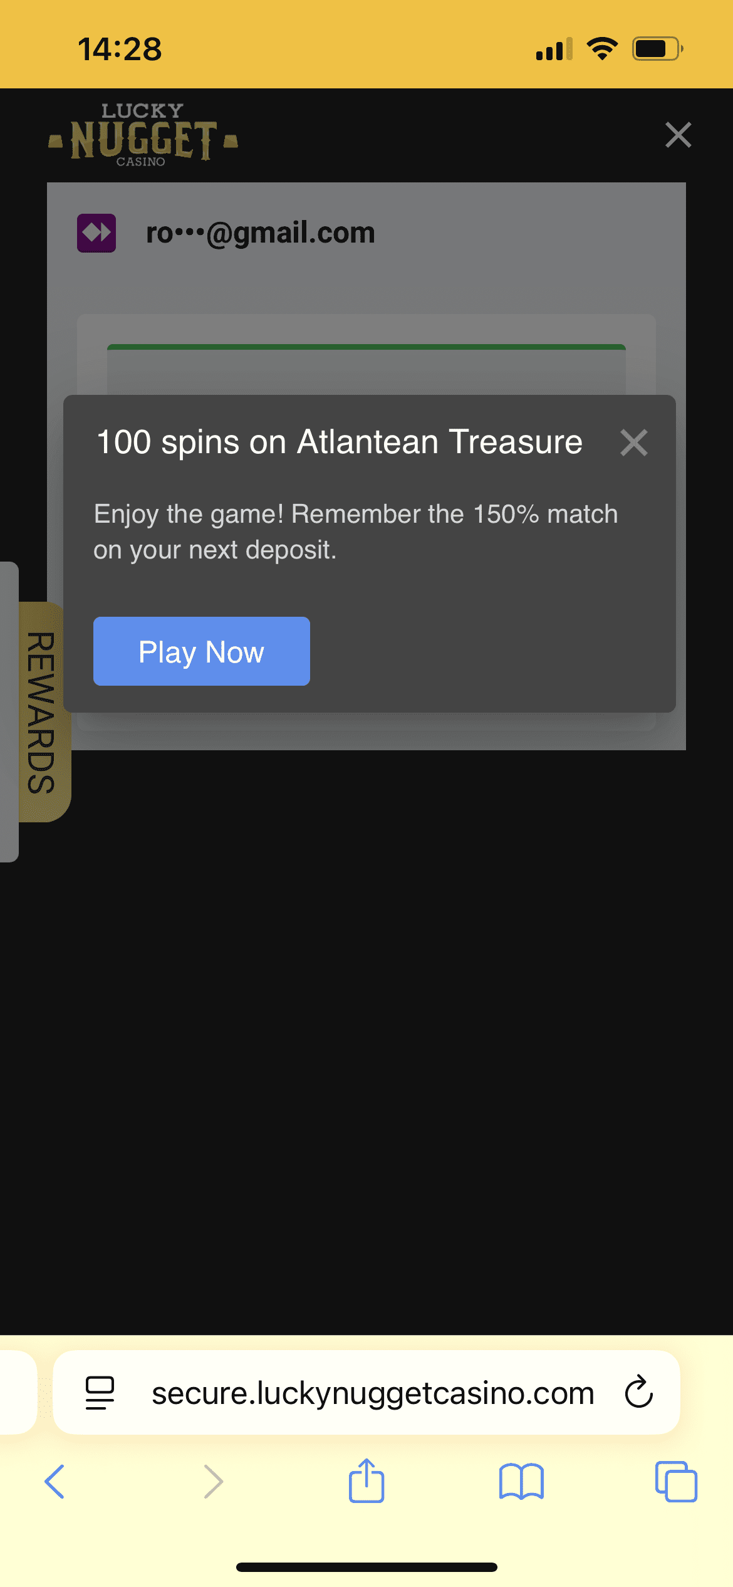Select the ro•••@gmail.com account email
Screen dimensions: 733x1587
260,233
